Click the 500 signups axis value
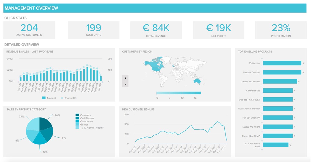Viewport: 311px width, 162px height. (126, 124)
